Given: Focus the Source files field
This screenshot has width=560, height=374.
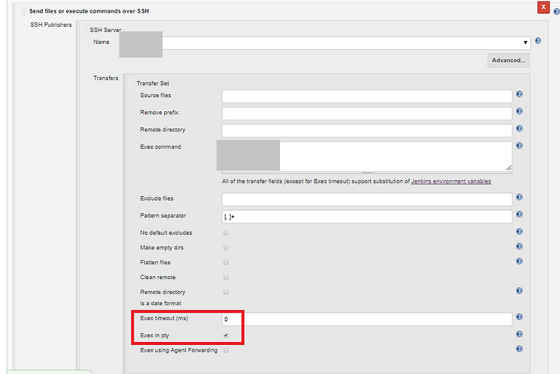Looking at the screenshot, I should point(367,96).
